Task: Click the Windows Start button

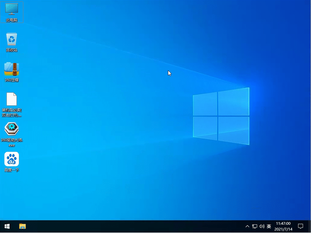Action: click(x=6, y=226)
